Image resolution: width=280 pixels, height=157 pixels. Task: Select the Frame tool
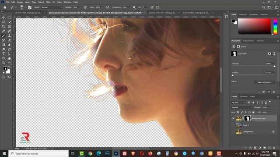[9, 27]
